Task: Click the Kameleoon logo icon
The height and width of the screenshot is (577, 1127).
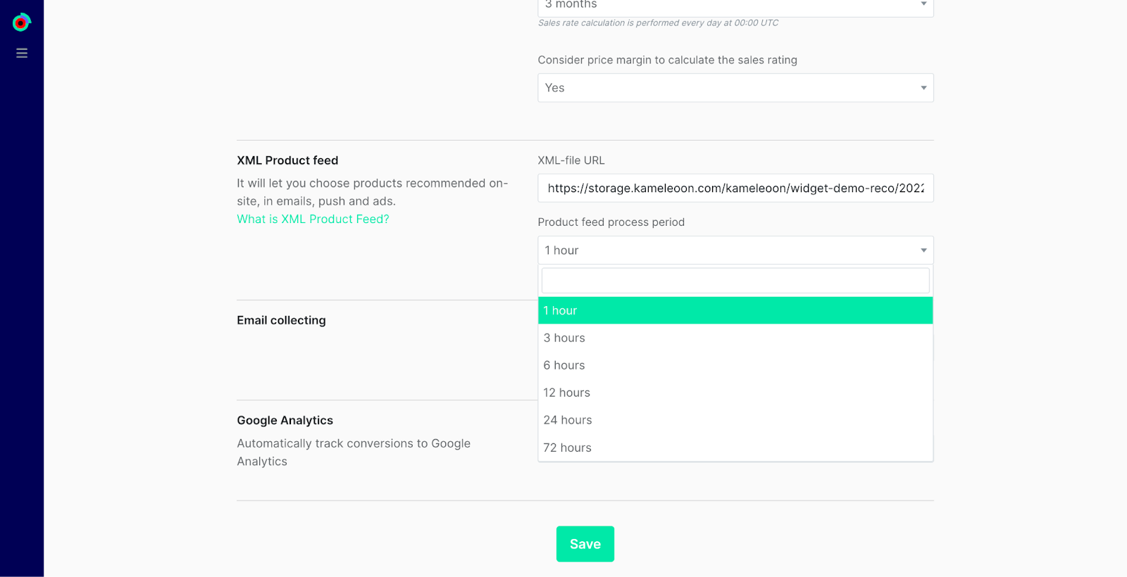Action: (x=22, y=23)
